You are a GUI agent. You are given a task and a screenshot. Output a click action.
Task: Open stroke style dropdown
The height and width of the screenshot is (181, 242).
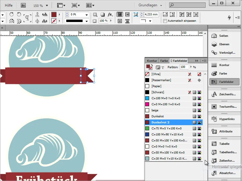coord(87,21)
